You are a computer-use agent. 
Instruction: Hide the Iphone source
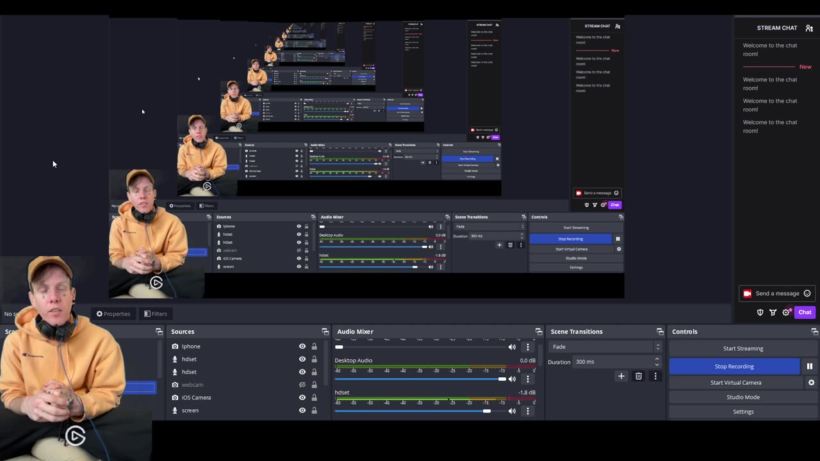[x=302, y=346]
